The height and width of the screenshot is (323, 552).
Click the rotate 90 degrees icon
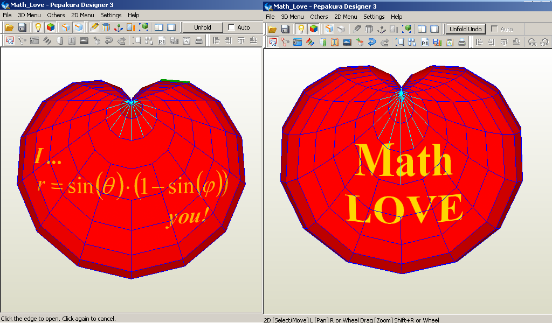coord(531,40)
